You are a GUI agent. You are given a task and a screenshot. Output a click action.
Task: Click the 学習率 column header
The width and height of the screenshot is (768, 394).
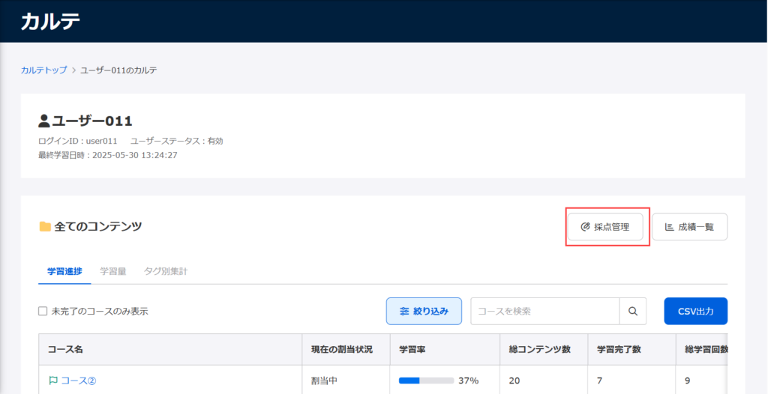(445, 350)
